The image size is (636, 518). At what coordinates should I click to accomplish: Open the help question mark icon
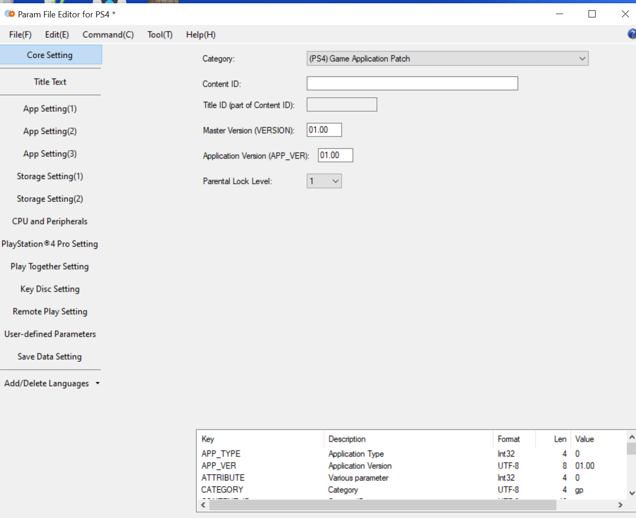tap(632, 34)
